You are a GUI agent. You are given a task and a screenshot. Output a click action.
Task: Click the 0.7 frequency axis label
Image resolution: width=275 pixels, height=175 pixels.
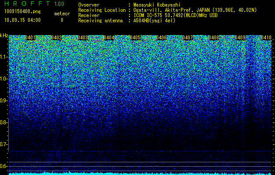point(4,144)
